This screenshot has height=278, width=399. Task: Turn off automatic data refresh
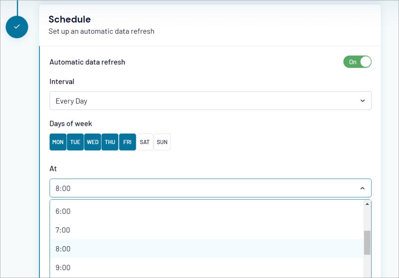pyautogui.click(x=357, y=62)
